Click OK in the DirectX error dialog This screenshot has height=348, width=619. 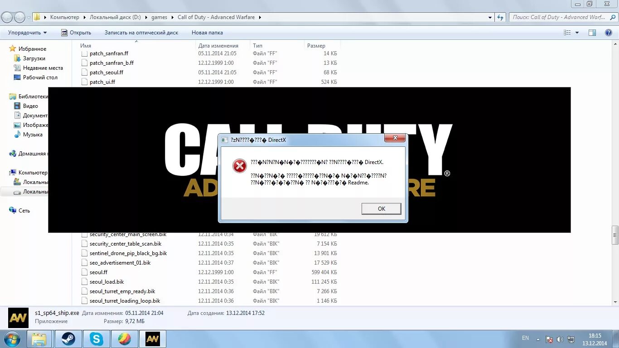coord(381,208)
